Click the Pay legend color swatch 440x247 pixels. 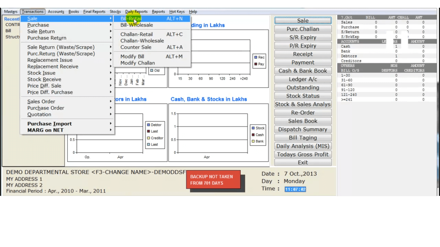256,64
